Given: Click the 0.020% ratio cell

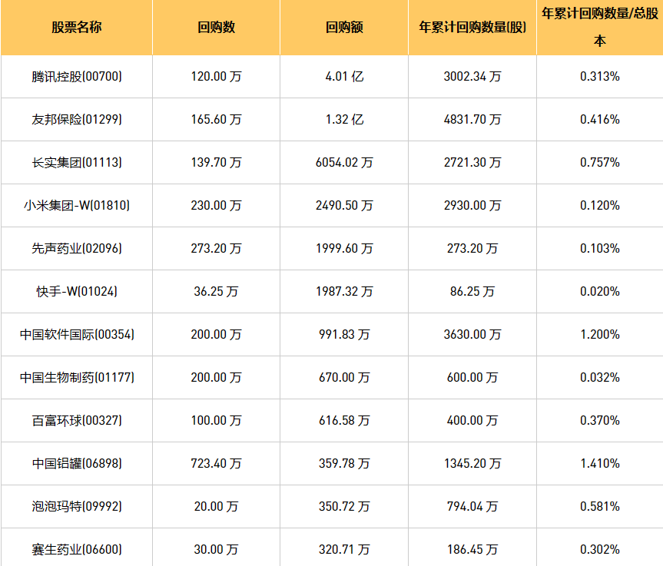Looking at the screenshot, I should tap(600, 292).
